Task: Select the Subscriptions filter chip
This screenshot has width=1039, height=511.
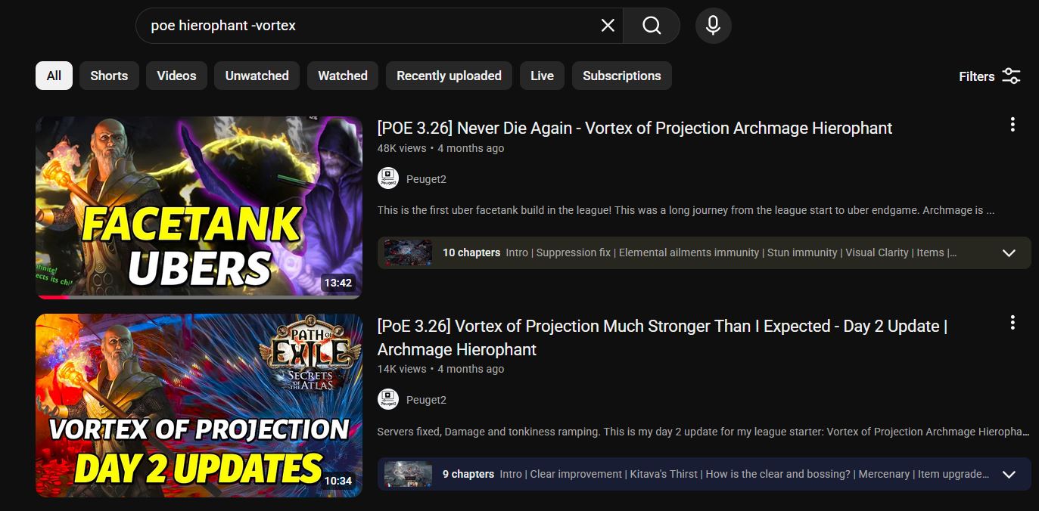Action: (x=622, y=76)
